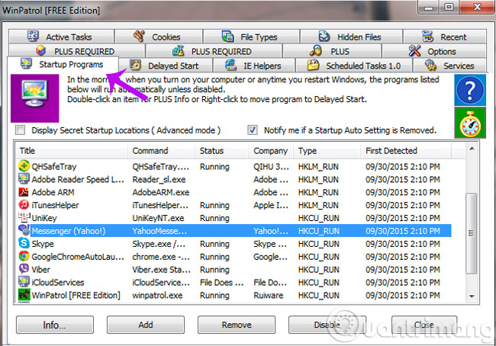The height and width of the screenshot is (346, 496).
Task: Select the Viber entry title
Action: pos(40,270)
